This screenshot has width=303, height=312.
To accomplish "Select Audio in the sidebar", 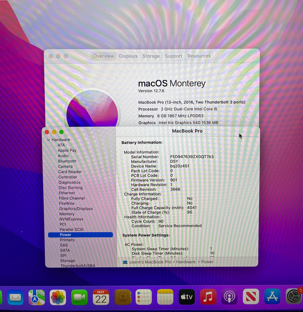I will (63, 156).
